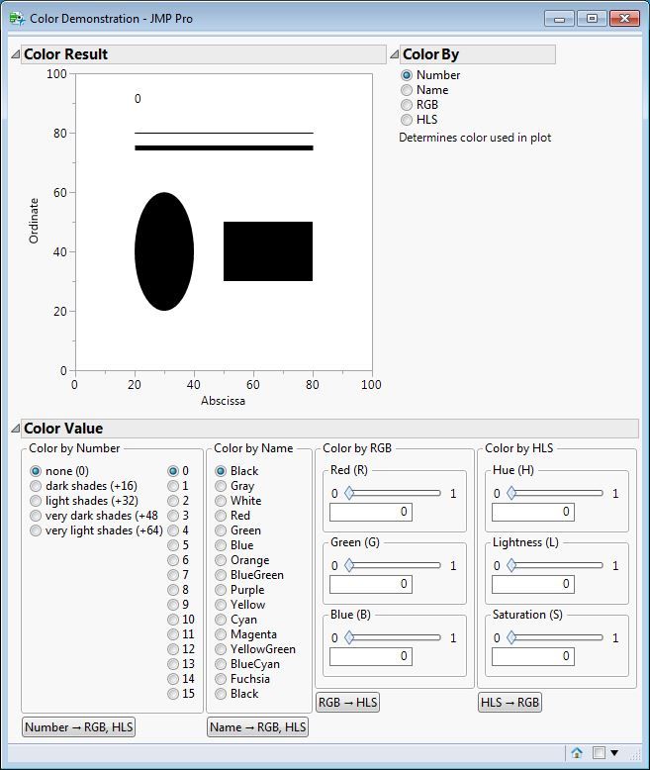Click the RGB → HLS conversion button
650x770 pixels.
pos(347,703)
